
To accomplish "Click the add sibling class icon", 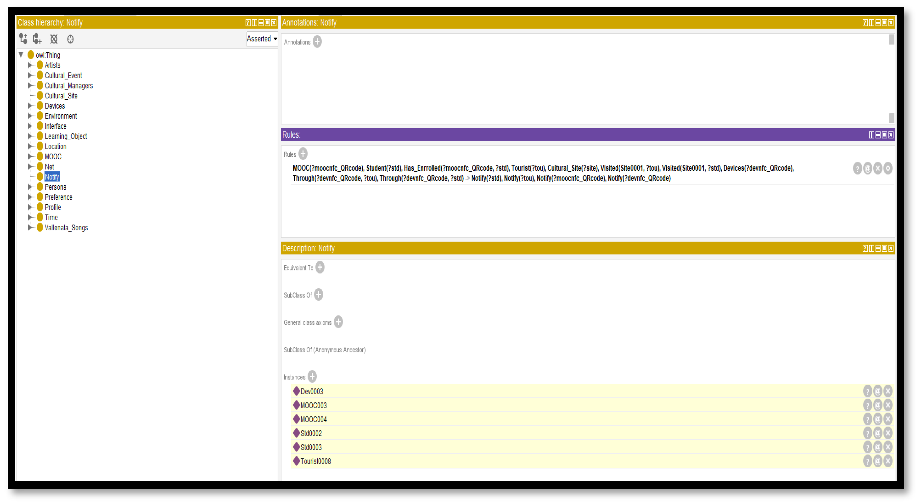I will (37, 38).
